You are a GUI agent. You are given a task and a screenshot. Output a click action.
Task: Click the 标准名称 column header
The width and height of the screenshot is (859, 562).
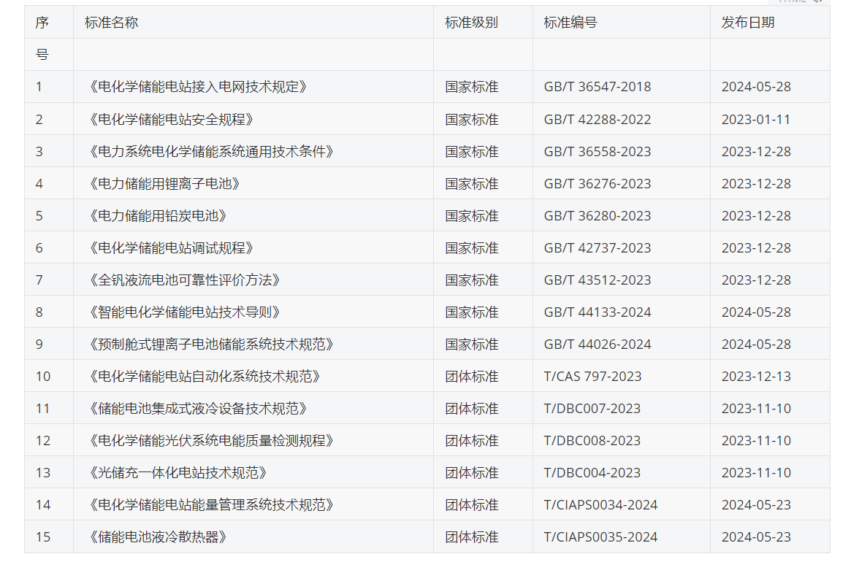tap(111, 23)
